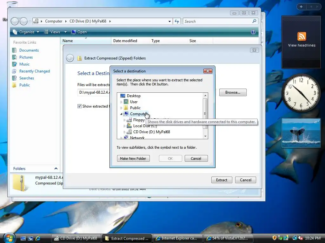This screenshot has height=243, width=325.
Task: Click View headlines RSS gadget icon
Action: coord(302,36)
